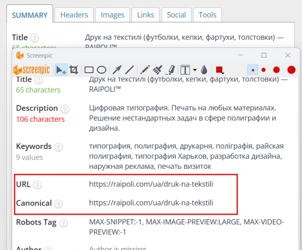The width and height of the screenshot is (302, 250).
Task: Maximize the Screenpic window
Action: [x=264, y=55]
